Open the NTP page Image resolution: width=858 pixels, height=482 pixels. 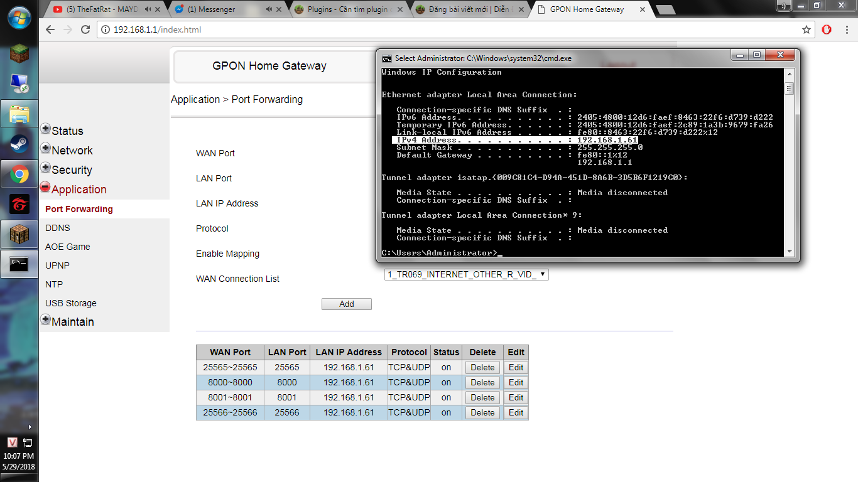click(x=54, y=284)
